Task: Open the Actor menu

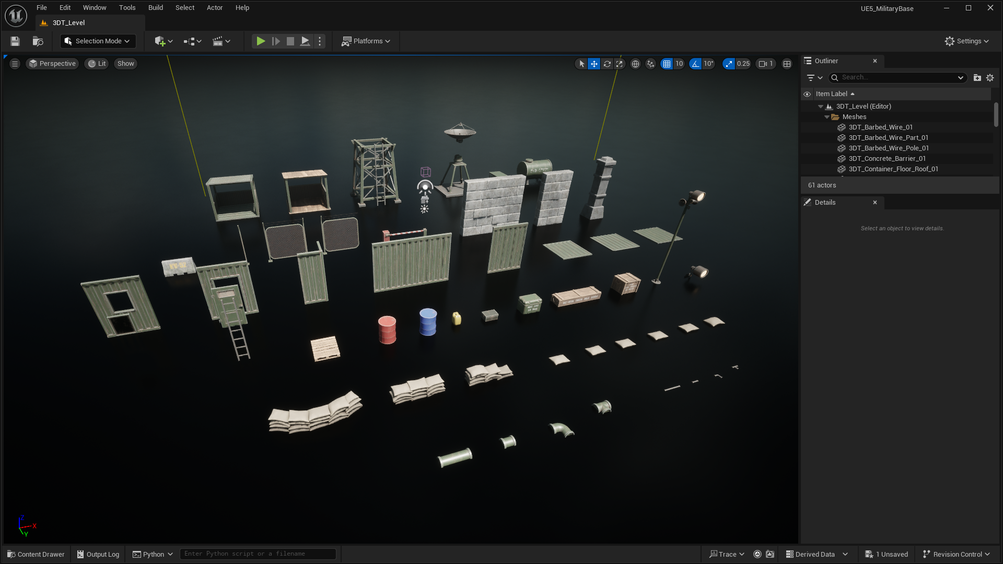Action: pos(214,8)
